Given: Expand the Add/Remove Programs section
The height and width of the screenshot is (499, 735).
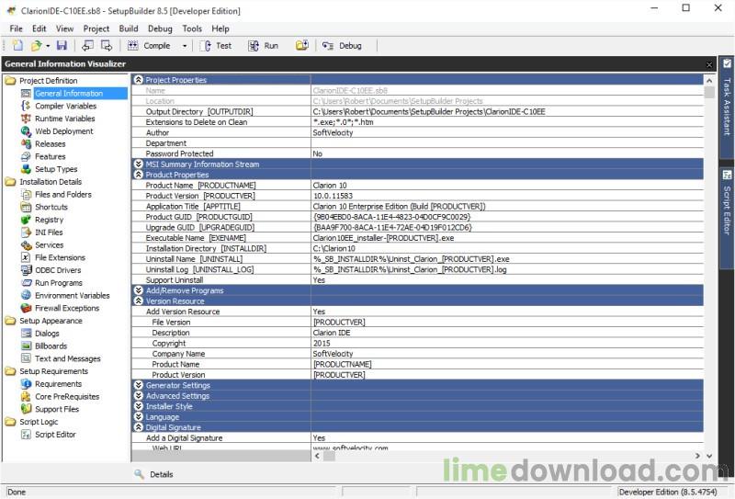Looking at the screenshot, I should click(x=139, y=290).
